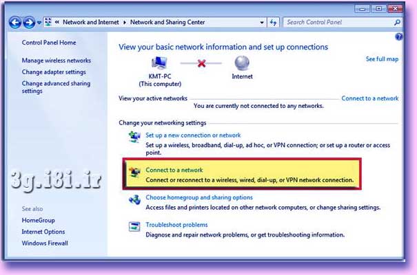Click 'You are currently not connected' text
Viewport: 417px width, 275px height.
pyautogui.click(x=258, y=106)
